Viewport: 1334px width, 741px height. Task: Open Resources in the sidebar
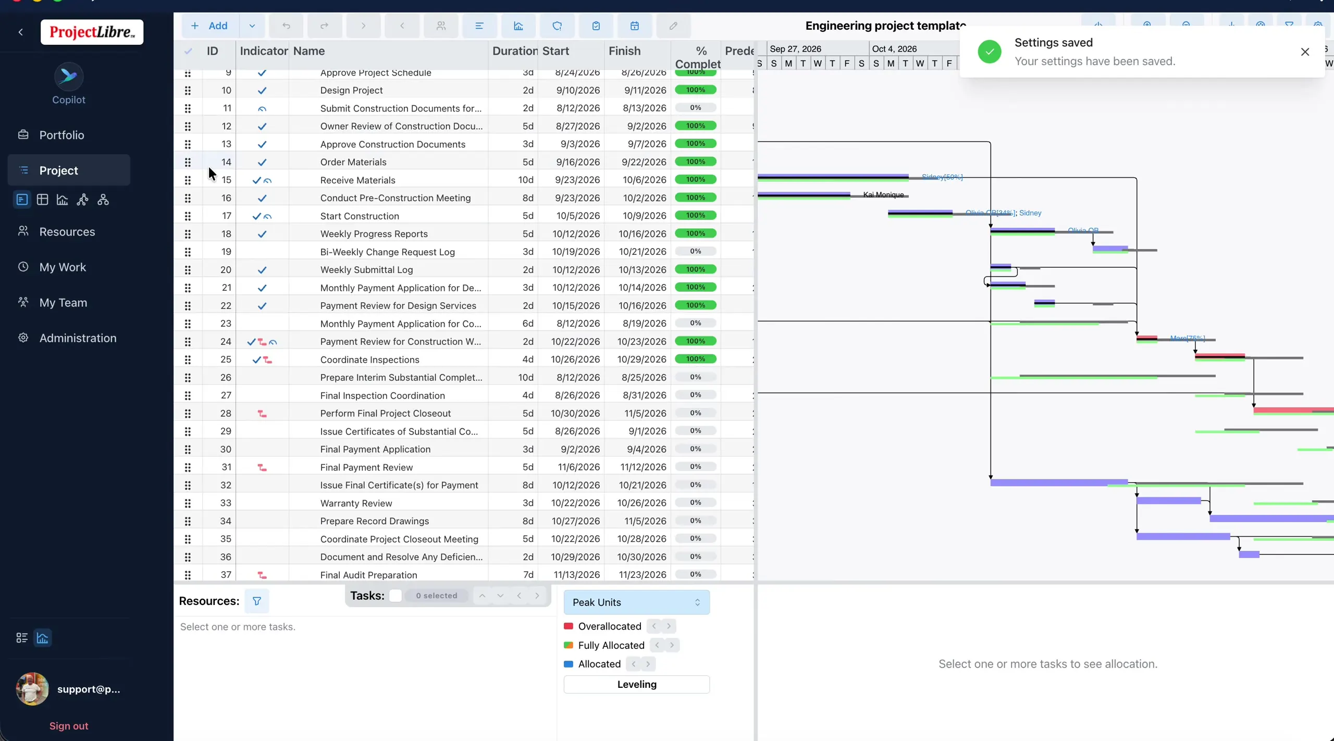pyautogui.click(x=69, y=231)
